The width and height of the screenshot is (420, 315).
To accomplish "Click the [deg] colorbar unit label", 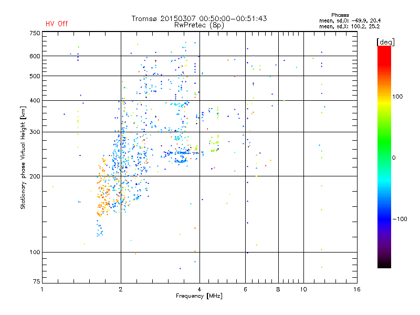I will 385,41.
